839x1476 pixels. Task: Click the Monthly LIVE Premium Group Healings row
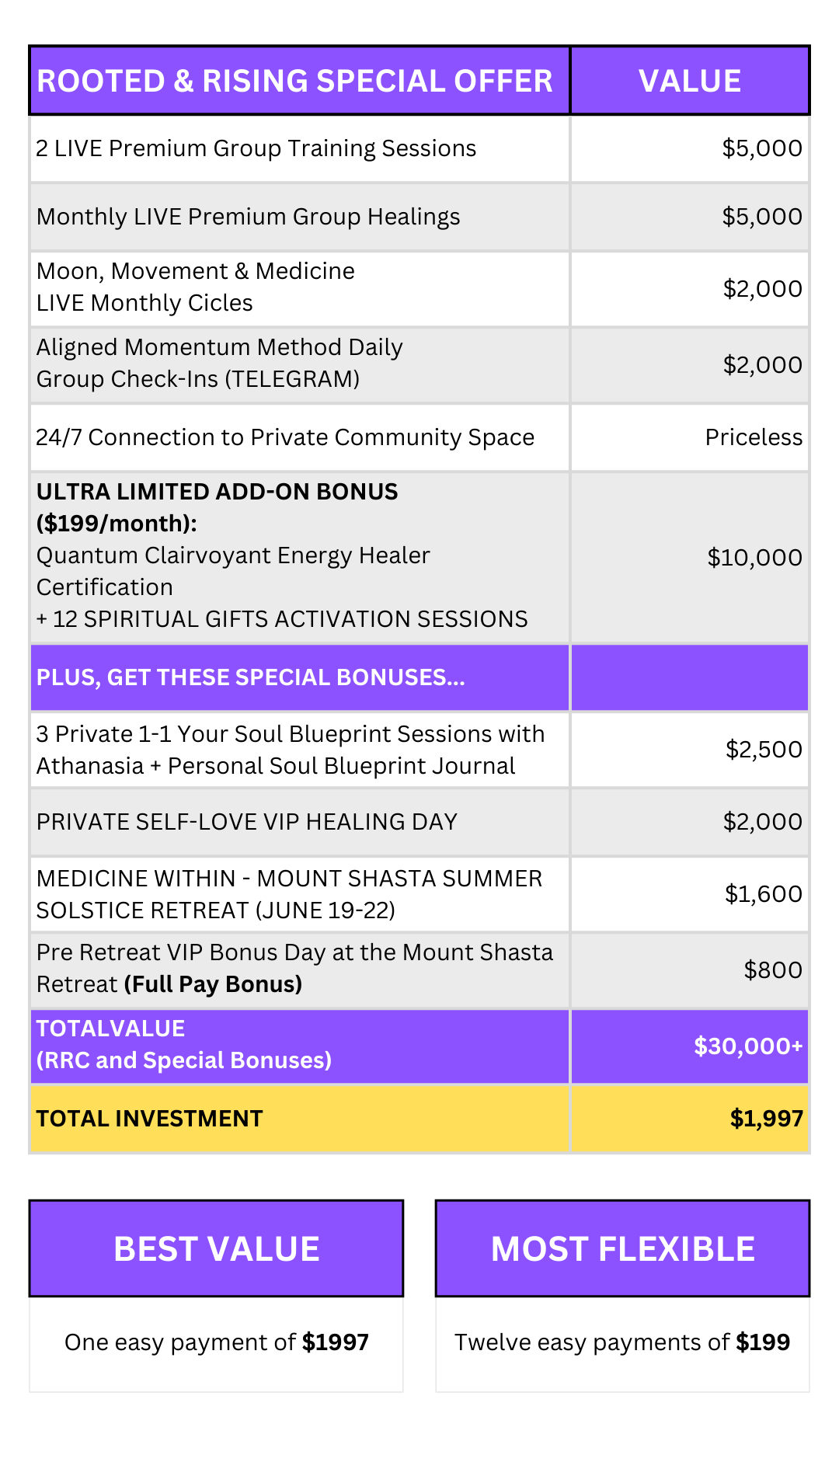[x=249, y=217]
